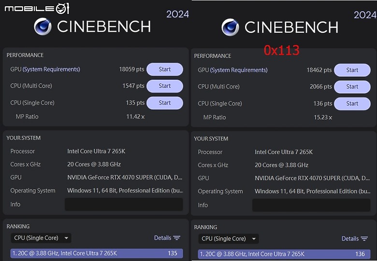Open the System Requirements link in the left window

click(x=51, y=69)
